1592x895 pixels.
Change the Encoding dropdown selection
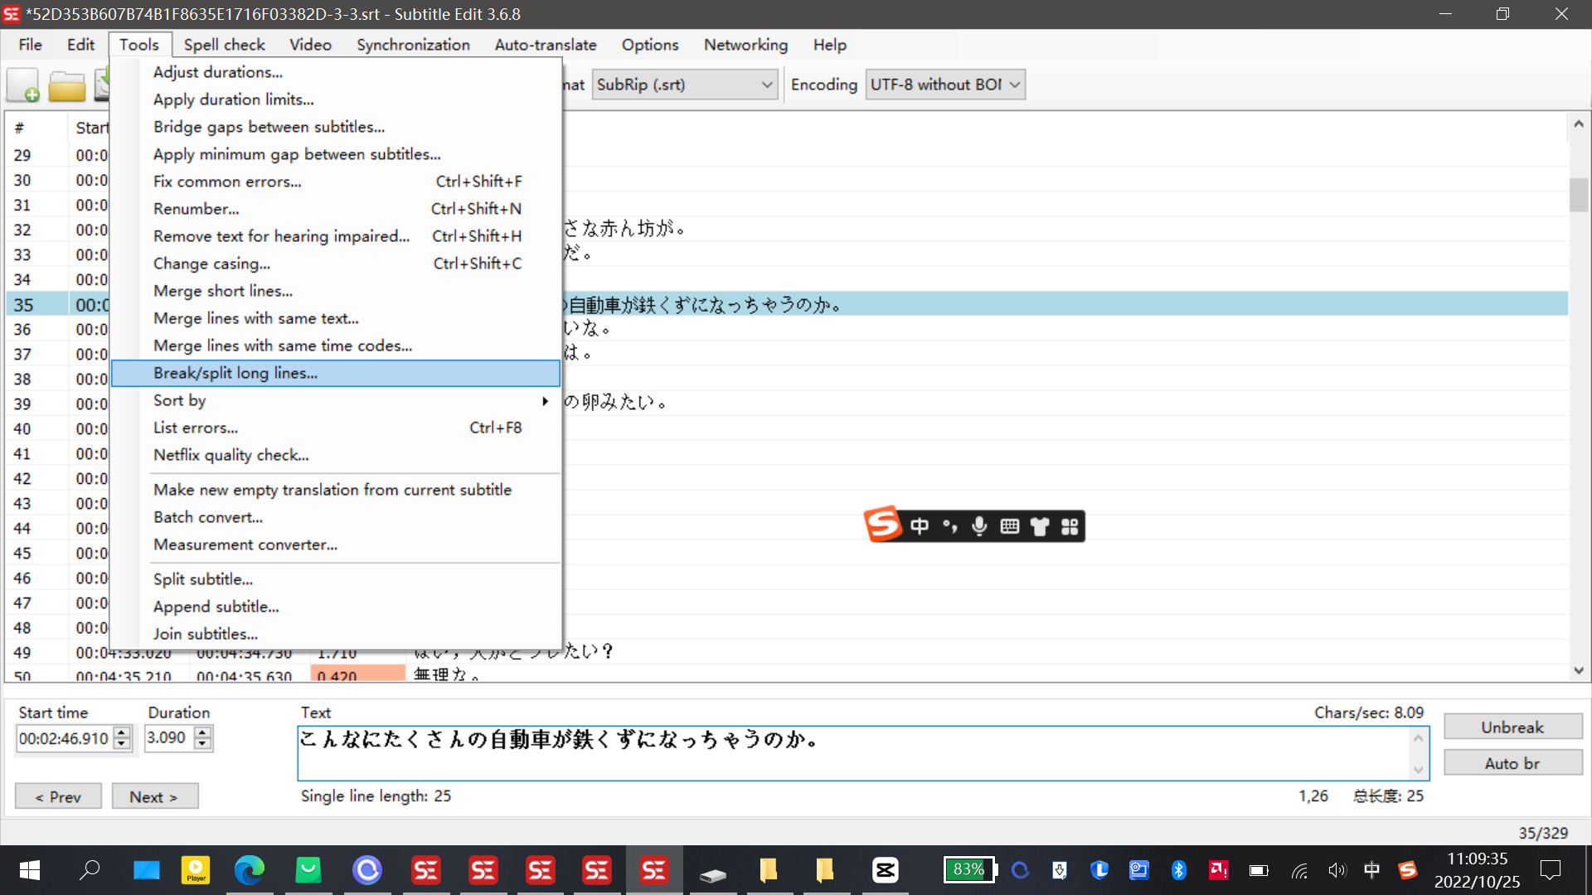(x=945, y=84)
